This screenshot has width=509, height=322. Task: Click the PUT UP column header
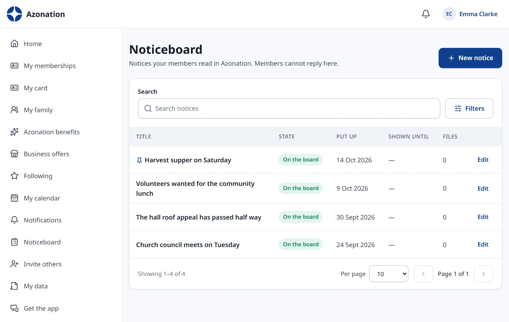(x=346, y=137)
